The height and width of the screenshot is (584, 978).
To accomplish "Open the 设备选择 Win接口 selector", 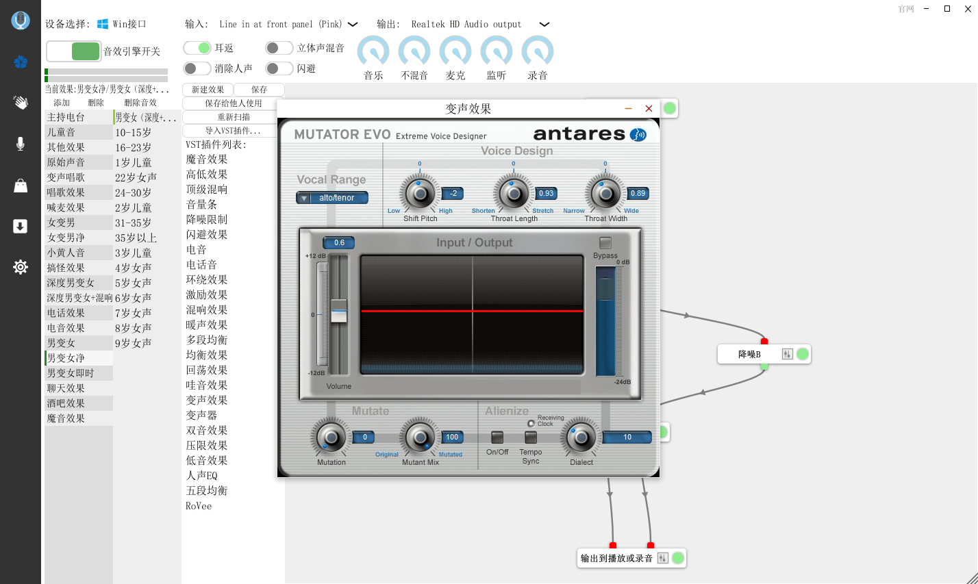I will (122, 24).
